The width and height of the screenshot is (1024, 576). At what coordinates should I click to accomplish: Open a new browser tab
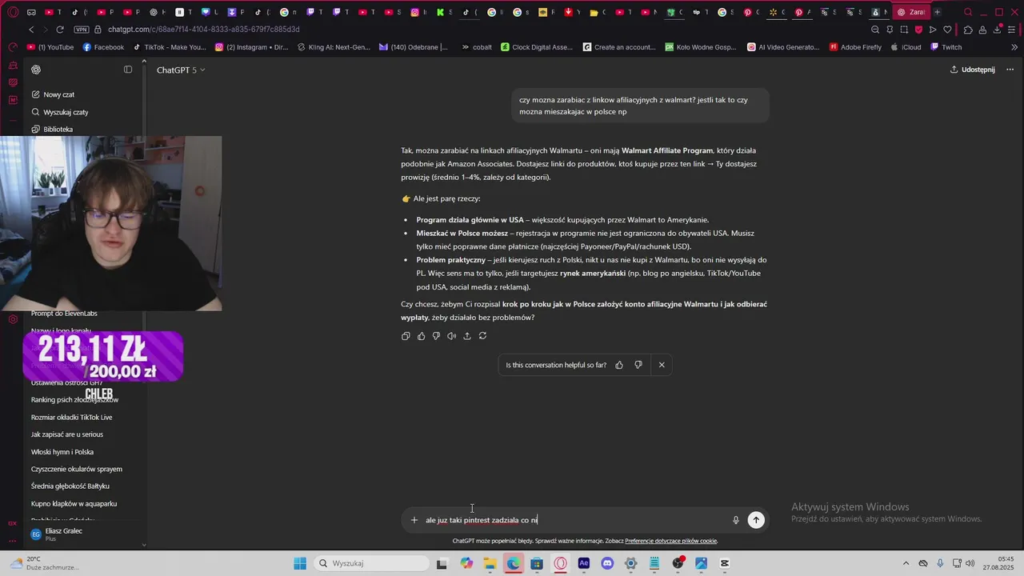point(937,12)
